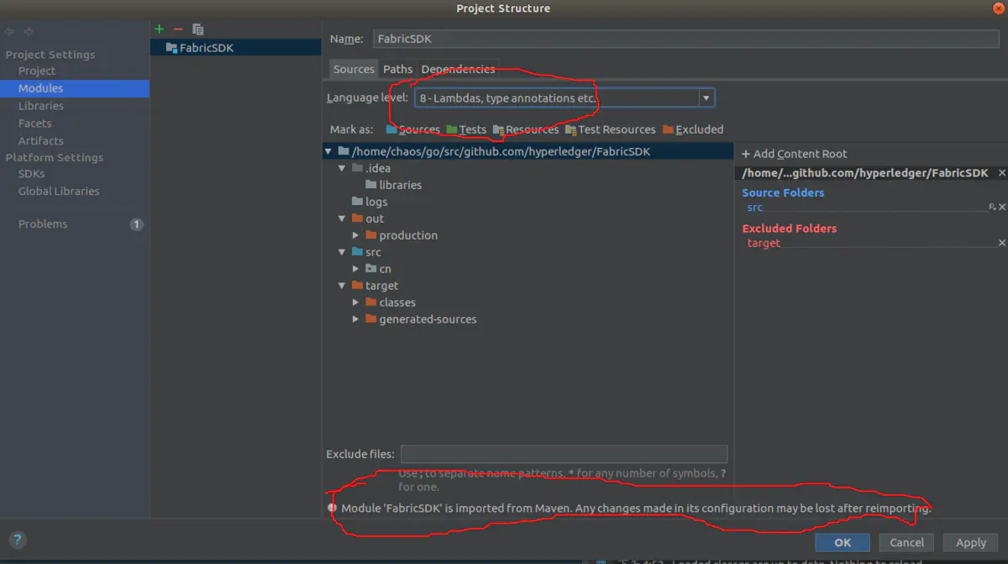Open Facets in sidebar
The width and height of the screenshot is (1008, 564).
click(x=35, y=124)
